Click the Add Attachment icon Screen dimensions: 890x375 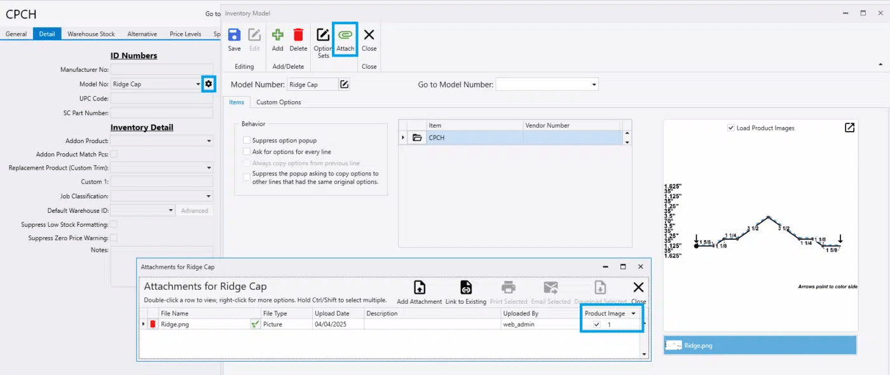[x=420, y=287]
